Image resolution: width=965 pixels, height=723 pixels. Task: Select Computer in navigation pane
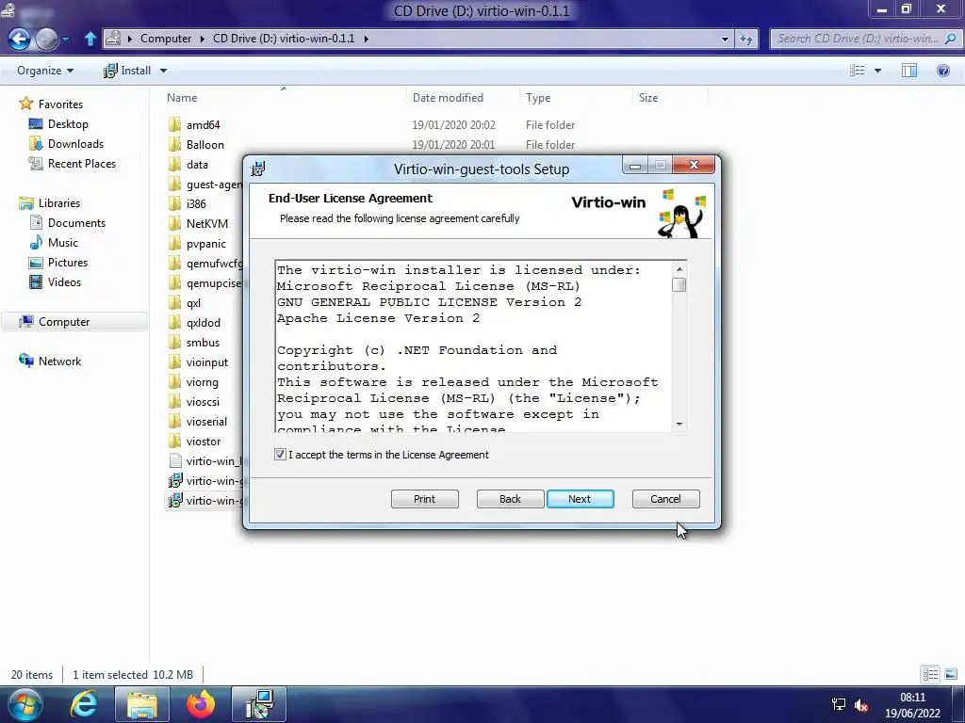pos(74,322)
